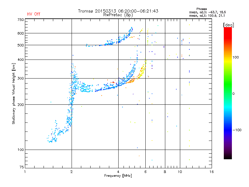Click the y-axis label 'Stationary phase Virtual Height [km]'
Image resolution: width=249 pixels, height=187 pixels.
(14, 93)
